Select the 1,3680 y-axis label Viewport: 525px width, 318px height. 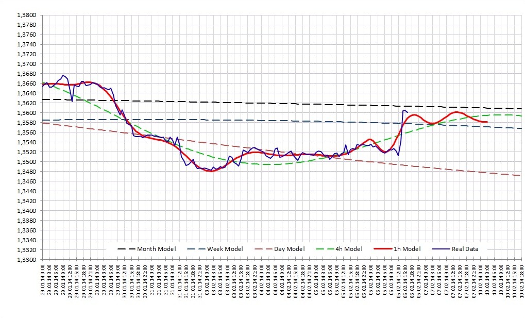26,74
